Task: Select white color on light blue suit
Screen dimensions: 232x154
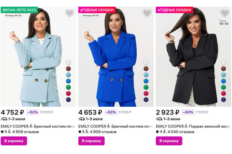Action: click(x=68, y=63)
